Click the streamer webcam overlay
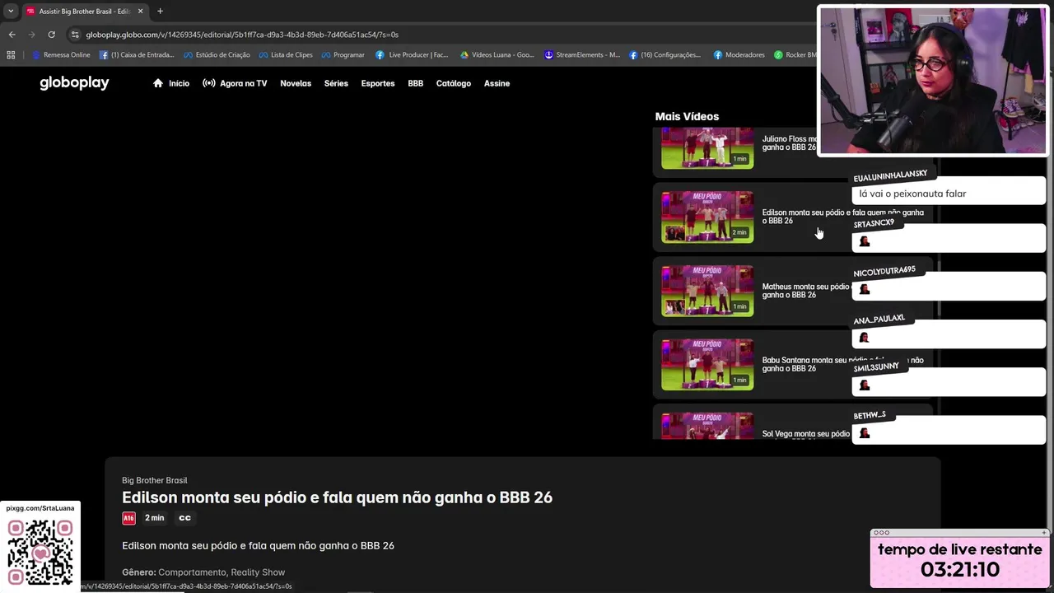This screenshot has height=593, width=1054. tap(933, 80)
